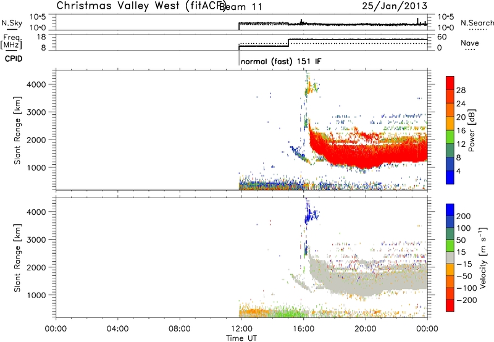Viewport: 494px width, 342px height.
Task: Click the "CPID" label
Action: [14, 59]
